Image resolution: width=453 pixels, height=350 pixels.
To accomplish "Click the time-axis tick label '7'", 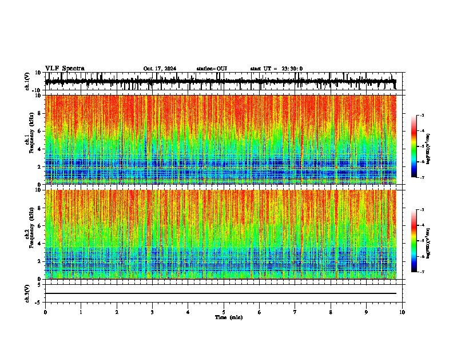I will pos(295,312).
